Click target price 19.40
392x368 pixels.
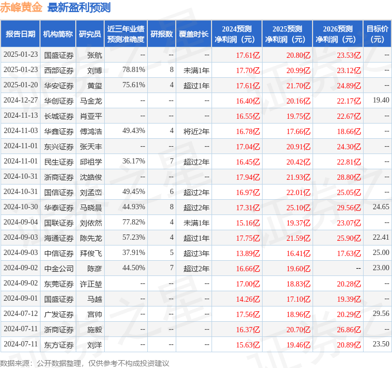pos(381,100)
